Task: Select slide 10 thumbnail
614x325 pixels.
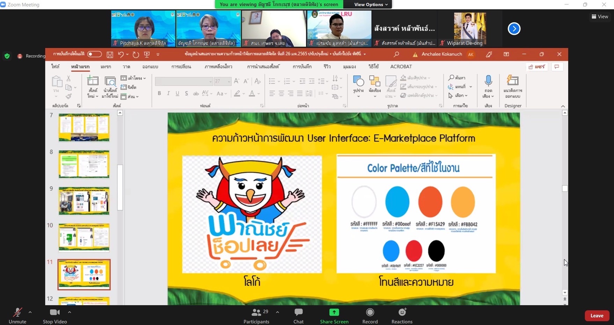Action: pyautogui.click(x=84, y=237)
